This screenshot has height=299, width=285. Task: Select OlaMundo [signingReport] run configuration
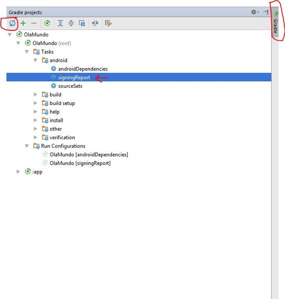[80, 163]
